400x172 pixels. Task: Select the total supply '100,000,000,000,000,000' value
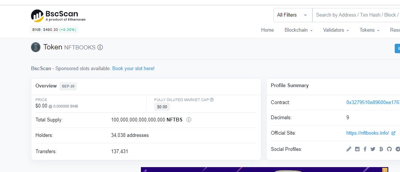pos(138,120)
